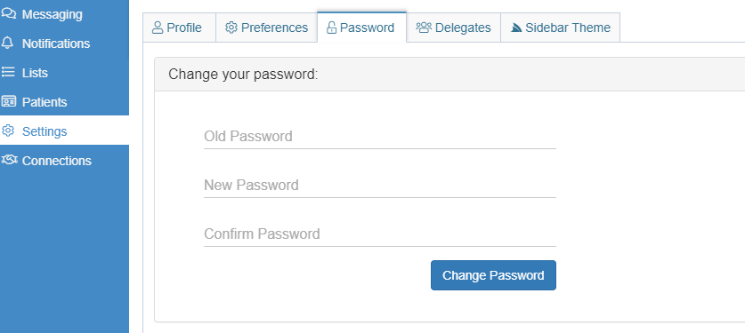The image size is (745, 333).
Task: Switch to the Preferences tab
Action: pos(266,28)
